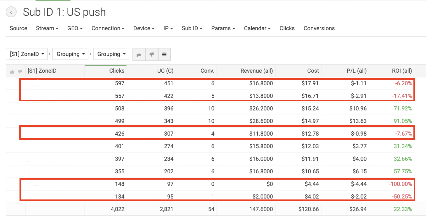This screenshot has width=426, height=224.
Task: Go to the Source report tab
Action: tap(19, 28)
